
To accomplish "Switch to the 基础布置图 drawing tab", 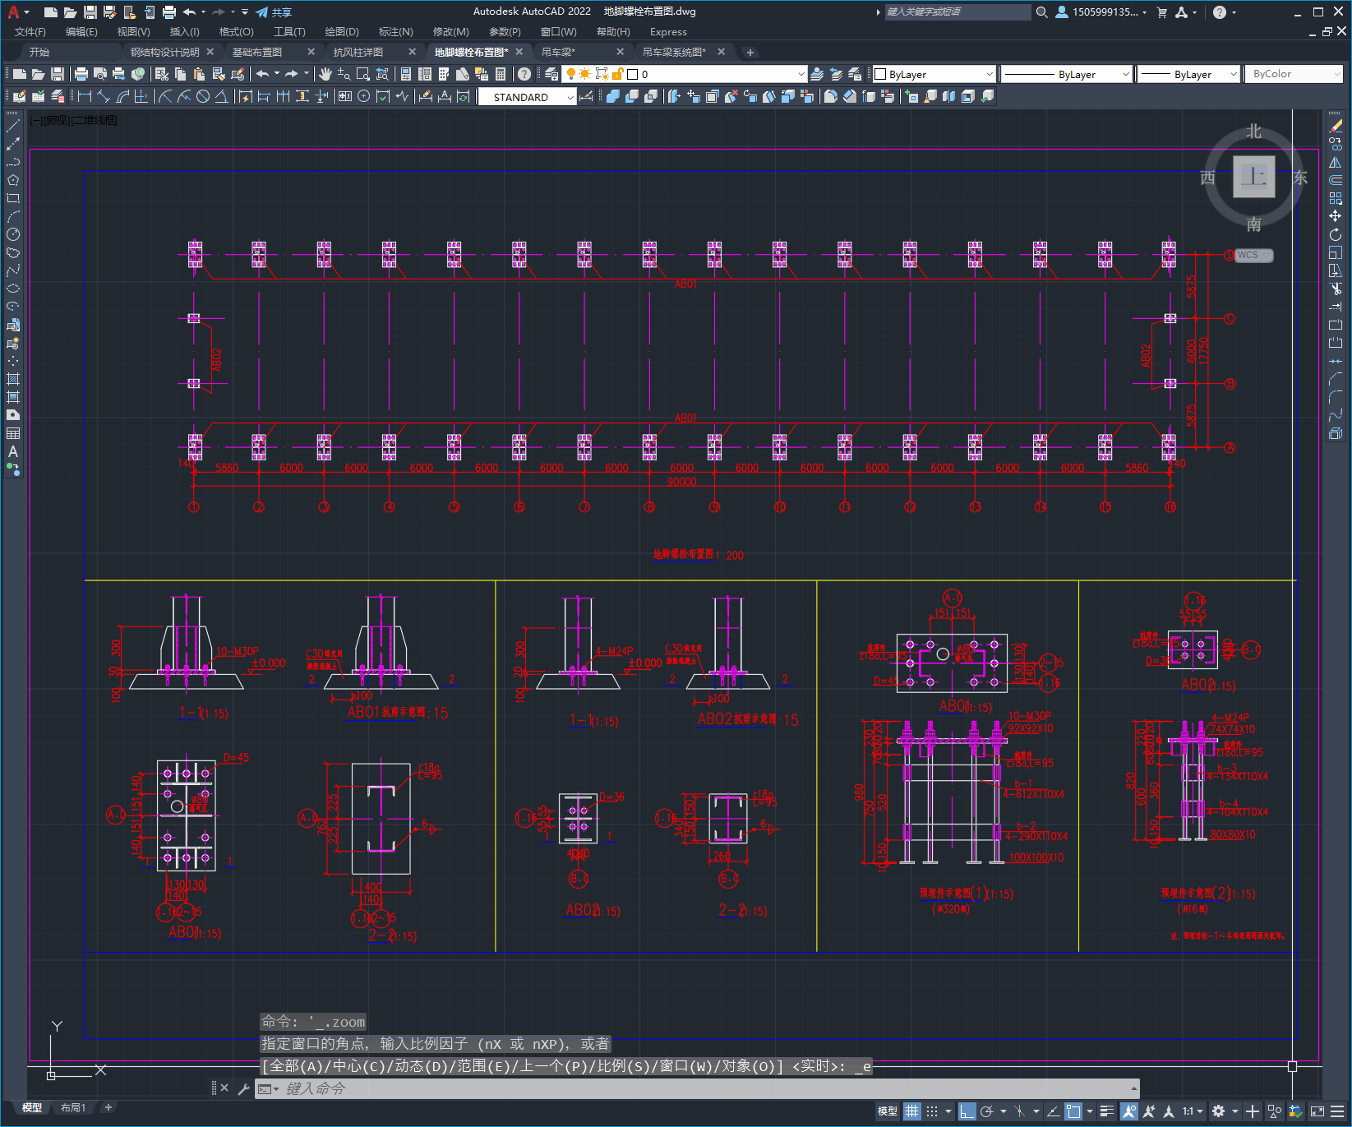I will click(x=257, y=52).
